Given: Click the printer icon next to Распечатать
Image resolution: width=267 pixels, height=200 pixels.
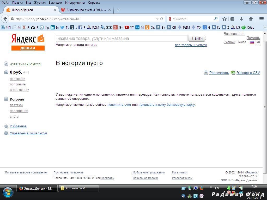Looking at the screenshot, I should 206,73.
